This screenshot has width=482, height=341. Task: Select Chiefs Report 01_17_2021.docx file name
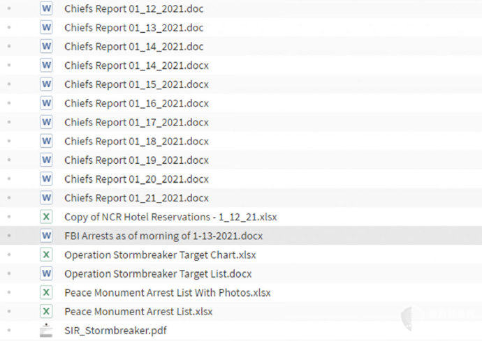click(x=136, y=123)
